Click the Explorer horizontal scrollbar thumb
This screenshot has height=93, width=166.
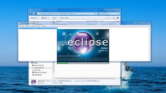click(x=86, y=78)
